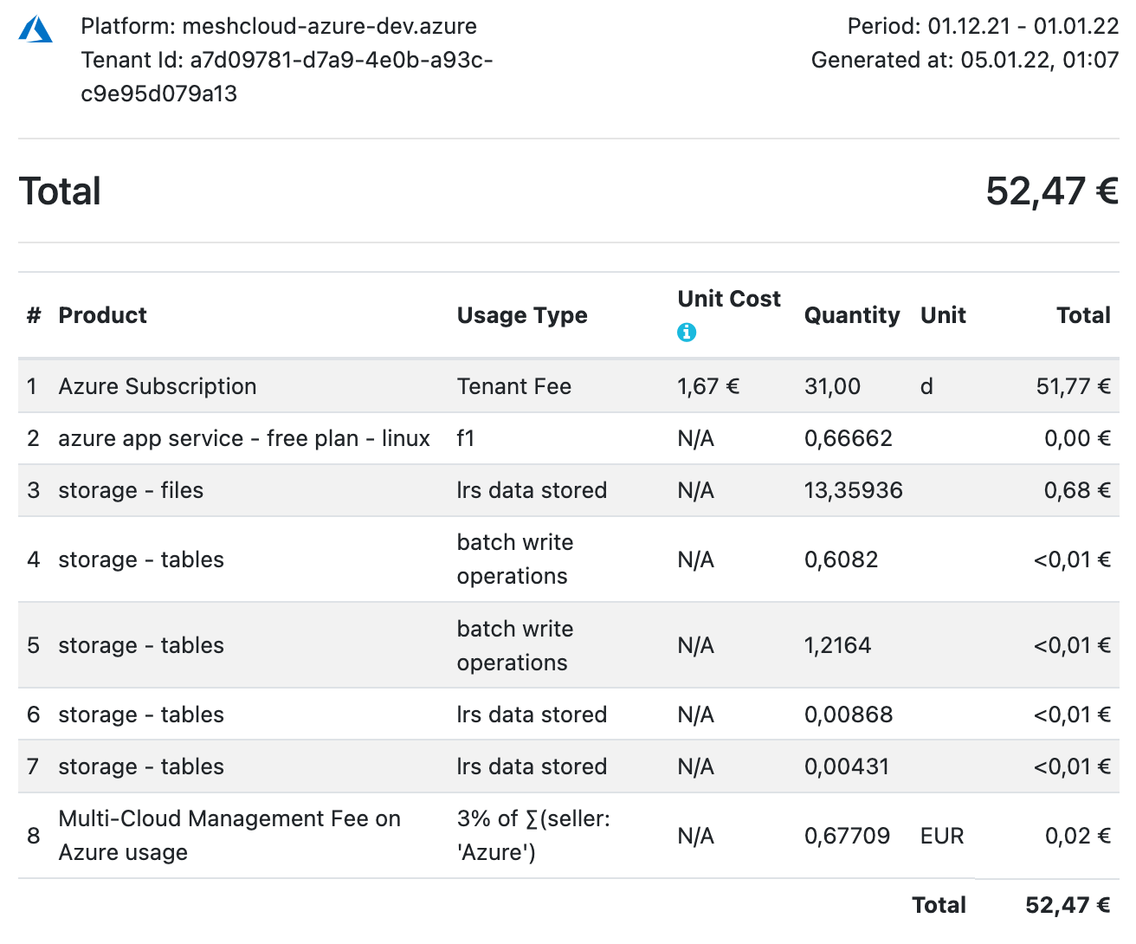Select the Azure Subscription product cell
Screen dimensions: 1136x944
coord(158,386)
